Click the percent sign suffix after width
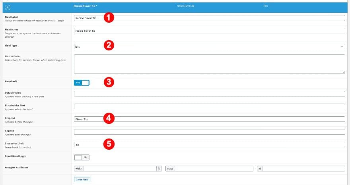Screen dimensions: 350x185 click(159, 168)
